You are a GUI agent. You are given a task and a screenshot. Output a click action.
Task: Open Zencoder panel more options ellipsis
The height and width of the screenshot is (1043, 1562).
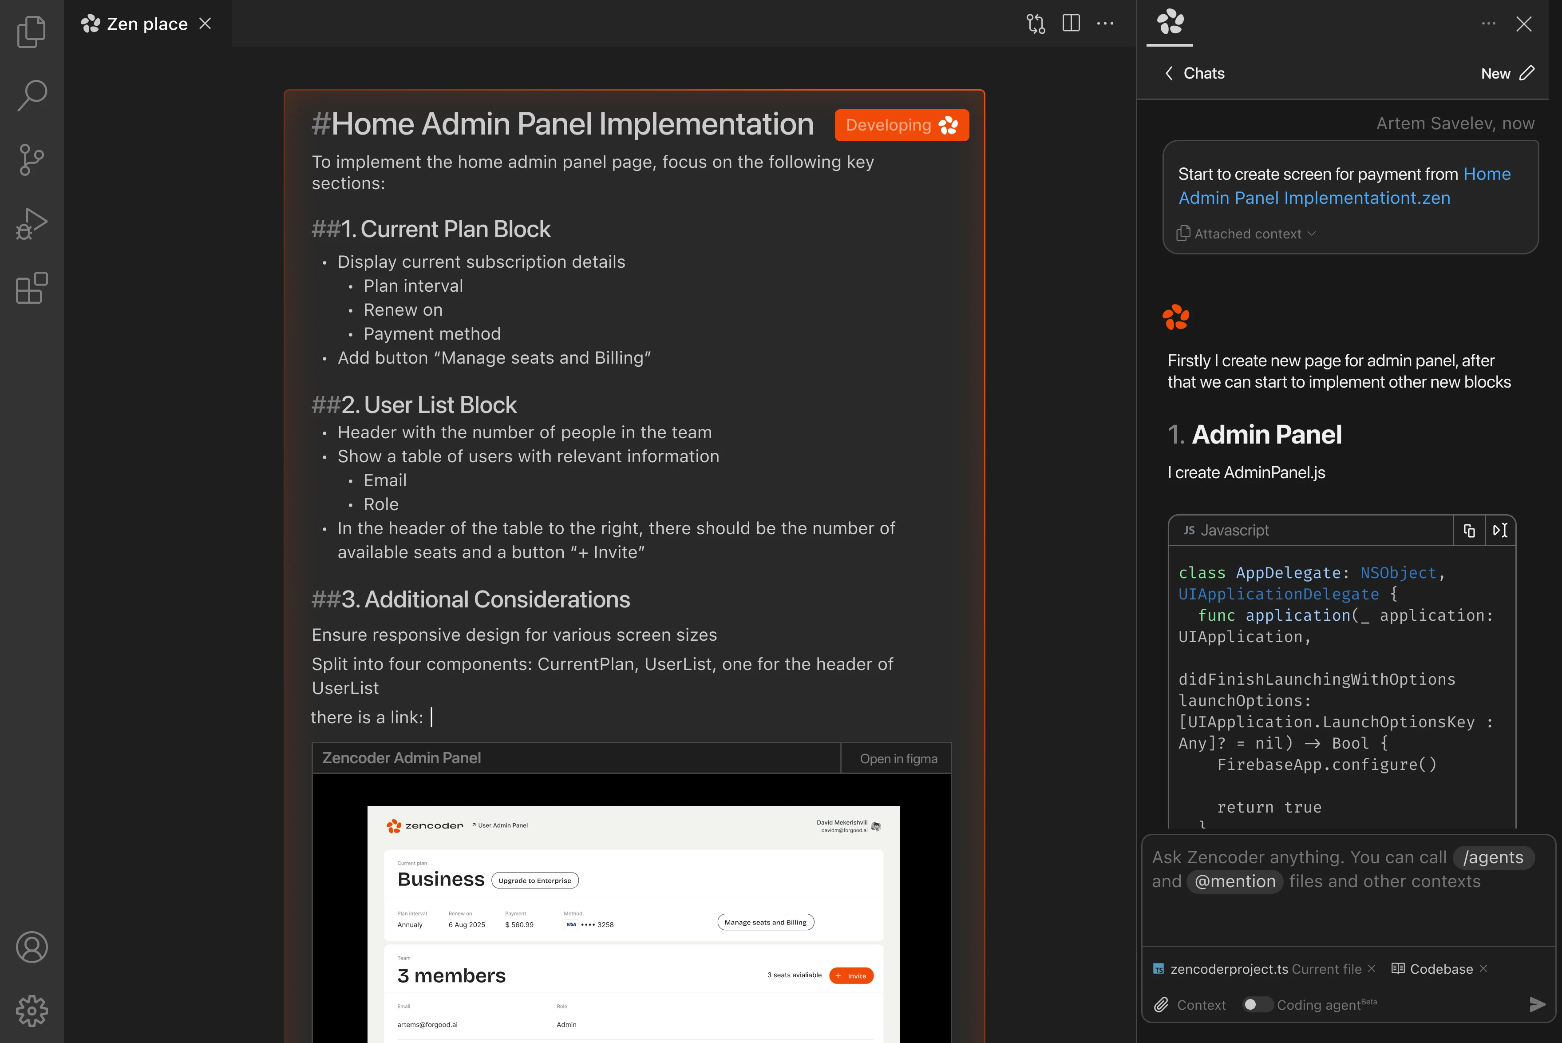(1488, 23)
